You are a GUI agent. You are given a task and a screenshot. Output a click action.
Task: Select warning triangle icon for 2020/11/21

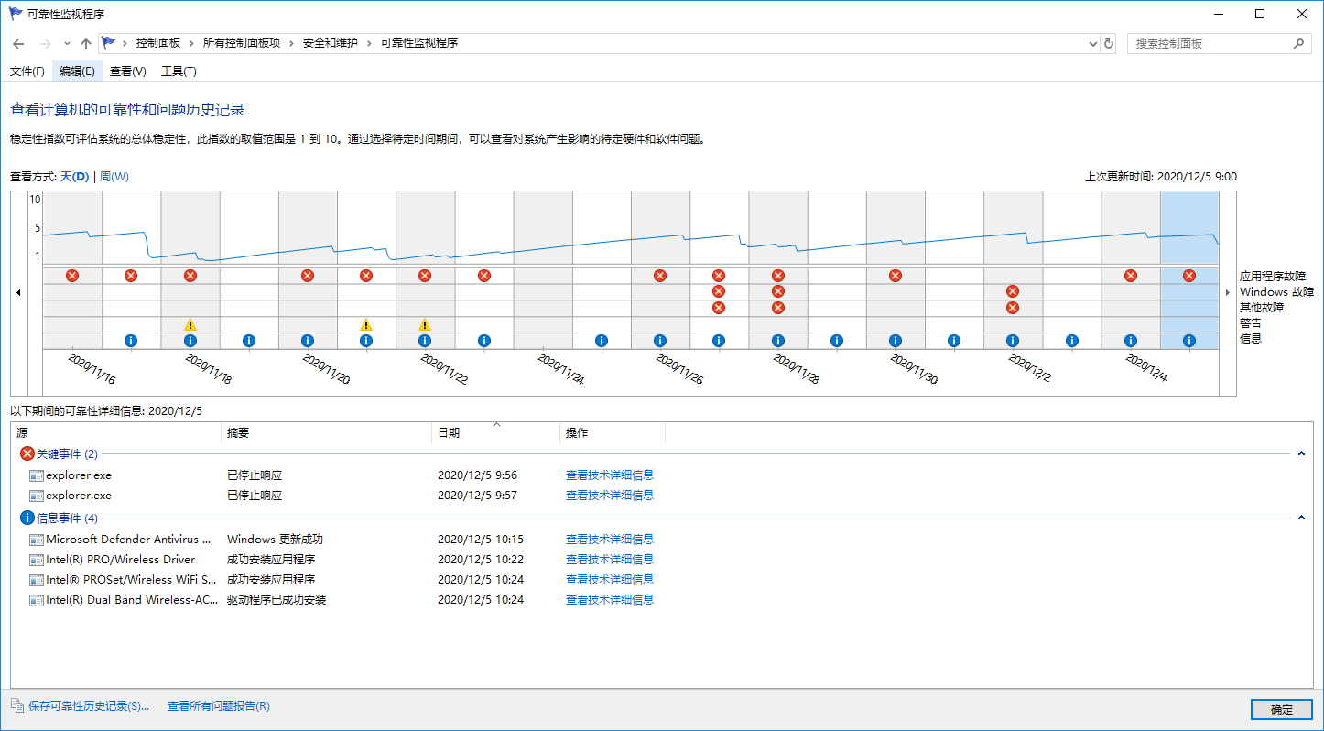pyautogui.click(x=366, y=324)
